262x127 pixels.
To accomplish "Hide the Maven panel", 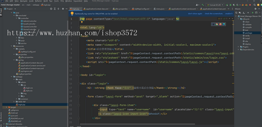I will 259,9.
